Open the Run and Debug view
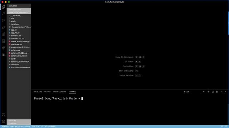This screenshot has height=128, width=229. click(x=4, y=27)
